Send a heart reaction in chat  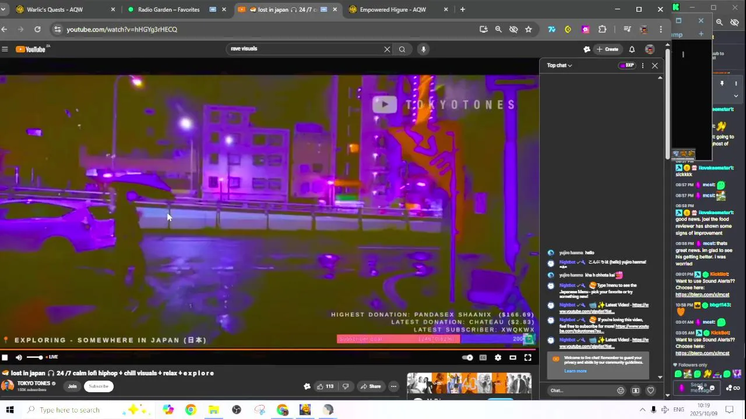click(651, 390)
